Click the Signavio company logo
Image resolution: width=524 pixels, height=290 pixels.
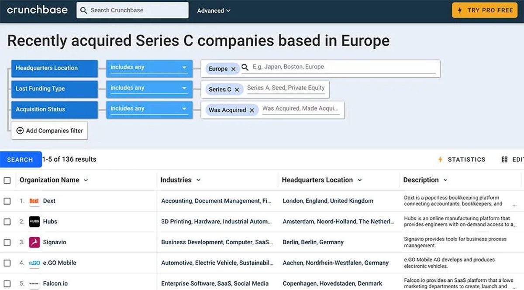[34, 242]
